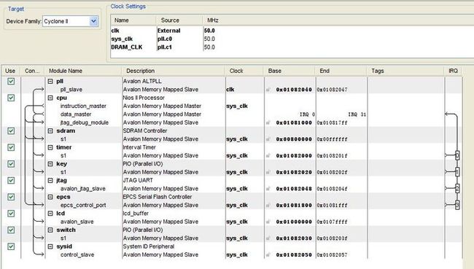Click the base address 0x01082040 of pll_slave

pyautogui.click(x=294, y=90)
